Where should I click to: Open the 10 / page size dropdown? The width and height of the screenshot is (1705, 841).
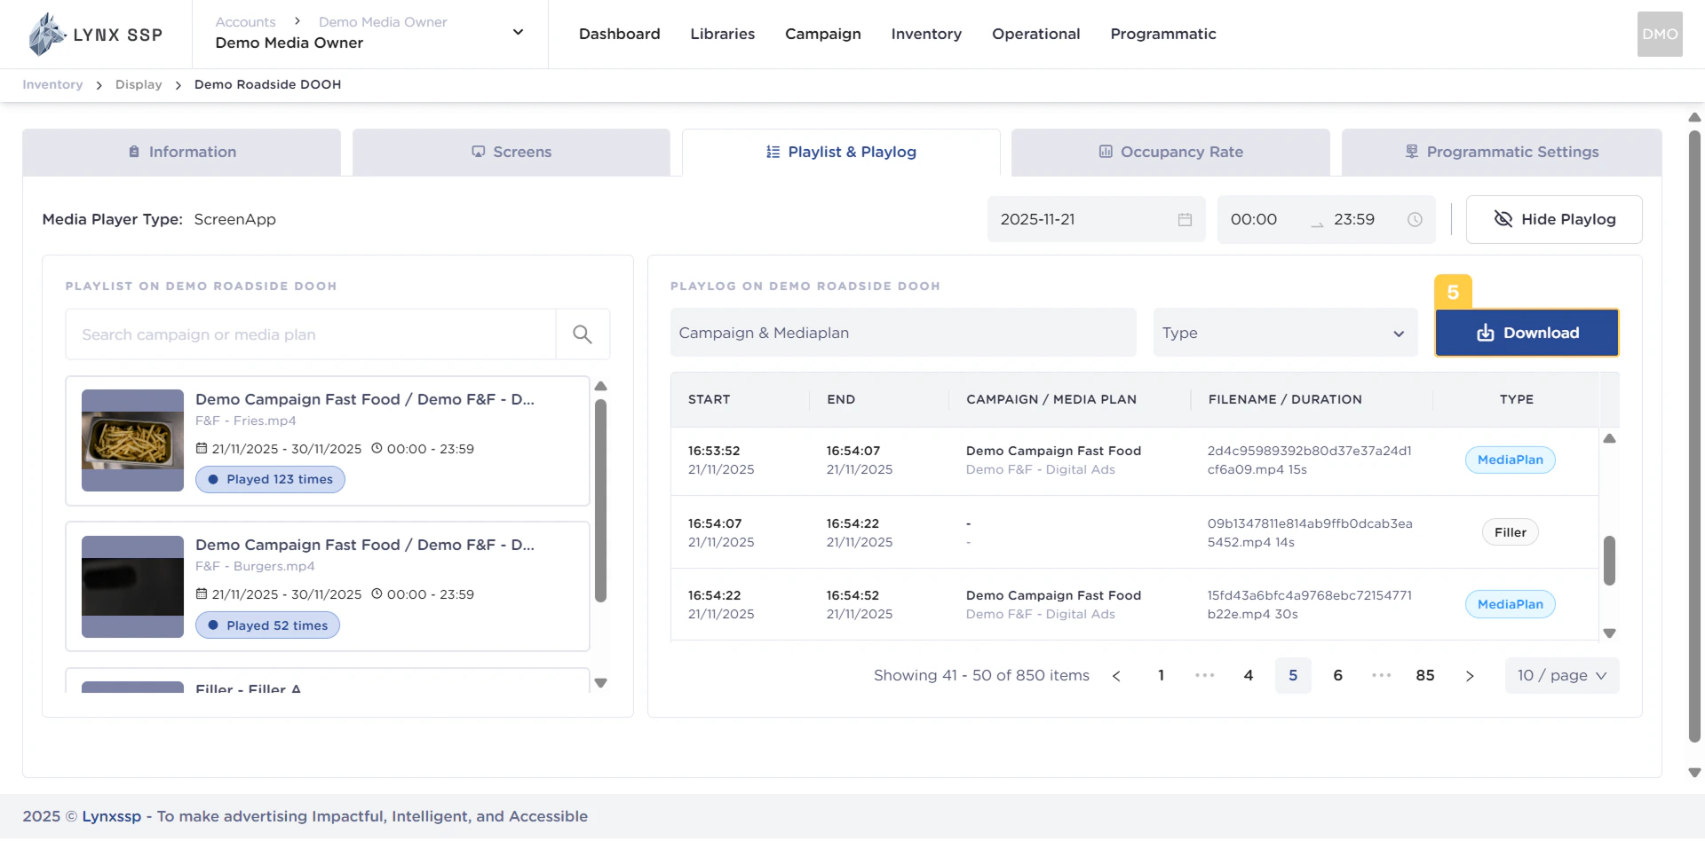tap(1562, 676)
